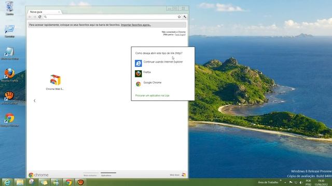
Task: Click the Internet Explorer icon in the dialog
Action: (139, 63)
